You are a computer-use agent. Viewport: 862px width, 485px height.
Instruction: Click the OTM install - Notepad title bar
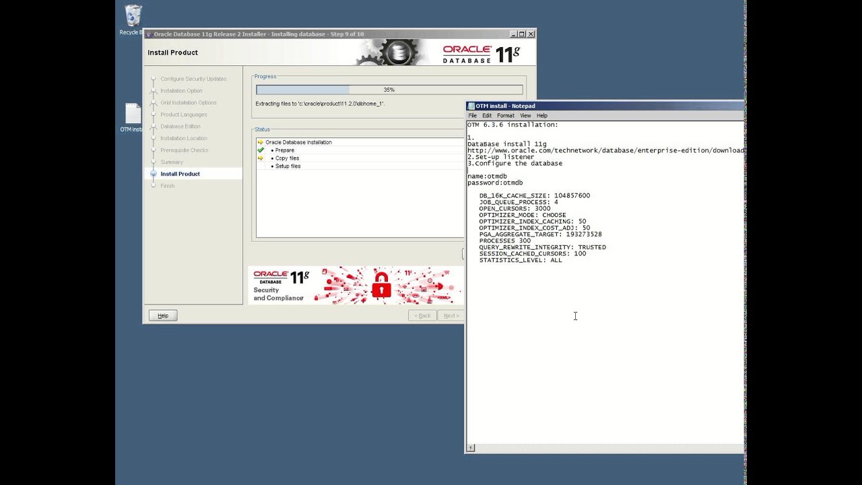coord(605,106)
